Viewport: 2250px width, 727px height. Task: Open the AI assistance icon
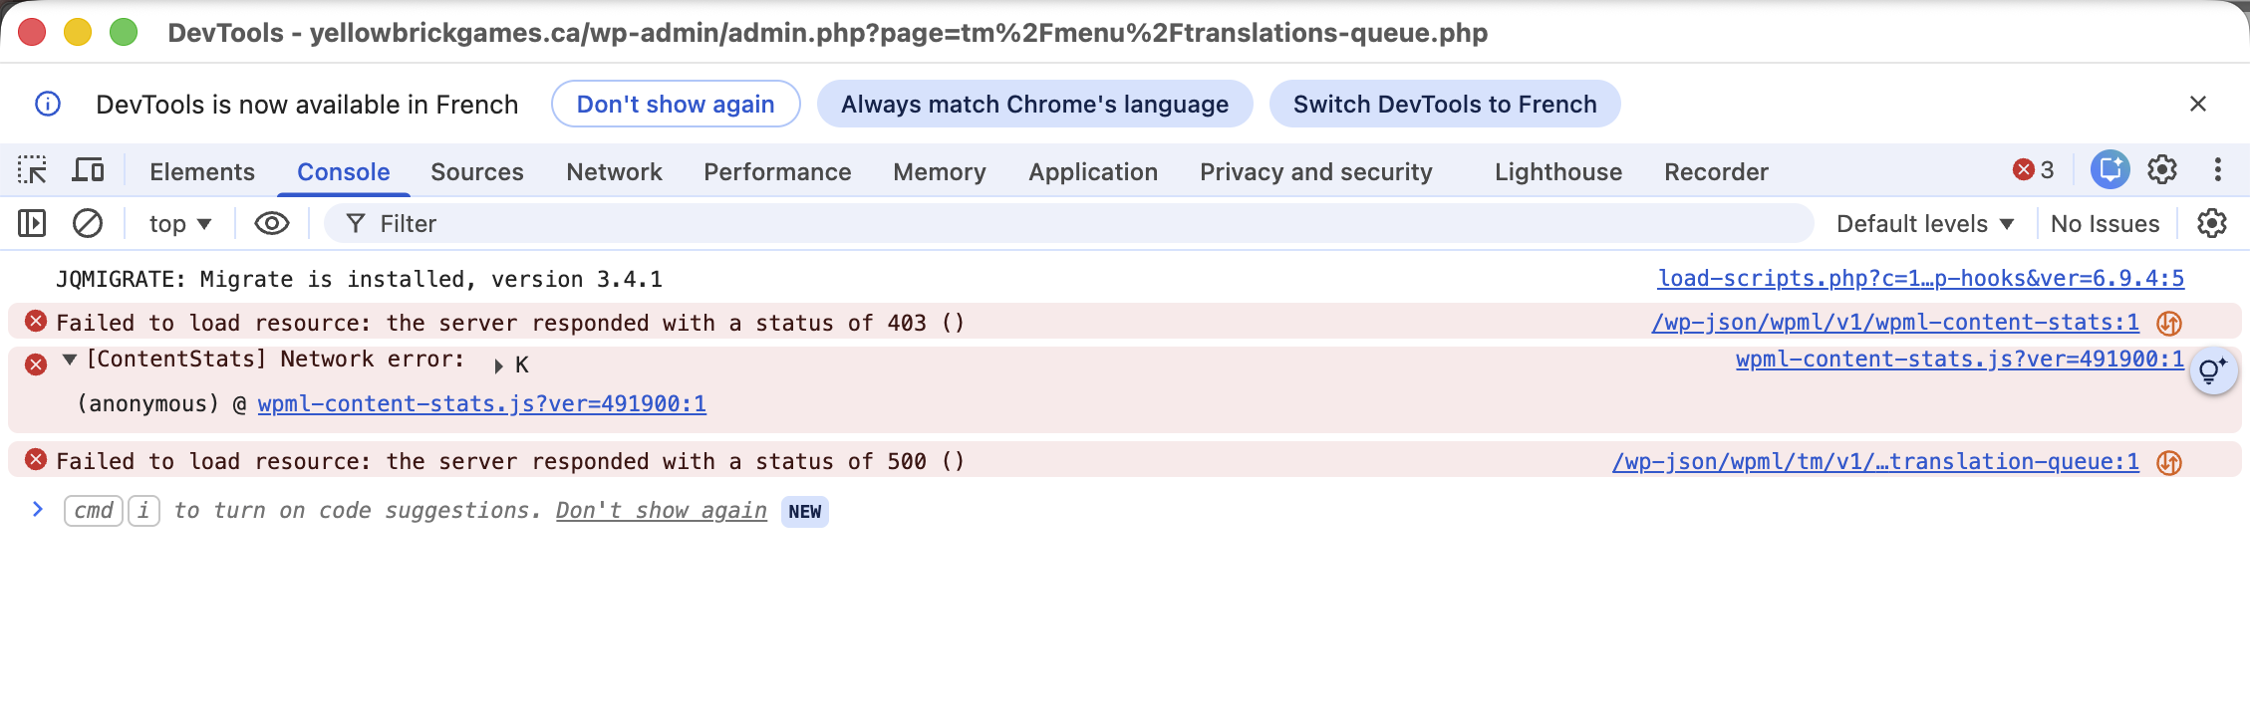coord(2109,170)
